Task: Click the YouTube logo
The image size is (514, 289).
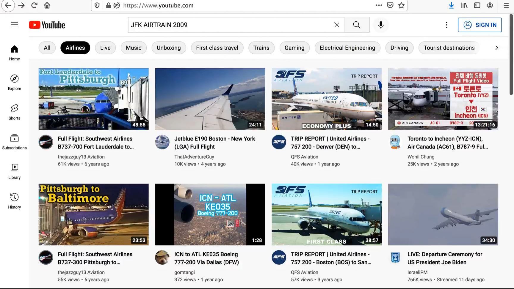Action: [47, 25]
